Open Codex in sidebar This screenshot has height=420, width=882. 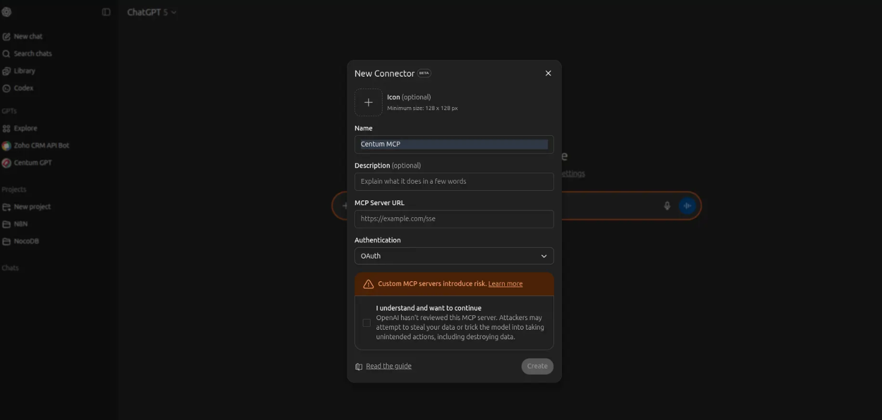(24, 88)
